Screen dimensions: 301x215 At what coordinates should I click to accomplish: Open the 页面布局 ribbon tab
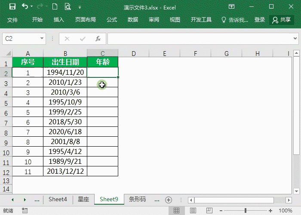pyautogui.click(x=86, y=20)
